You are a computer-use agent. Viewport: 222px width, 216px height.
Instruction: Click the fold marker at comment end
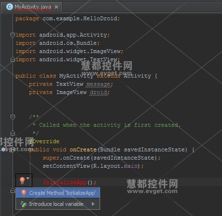[13, 133]
